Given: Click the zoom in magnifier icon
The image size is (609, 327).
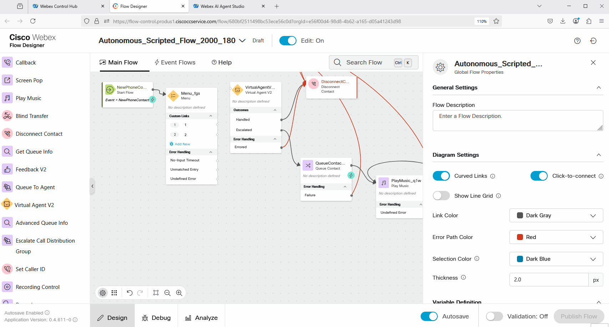Looking at the screenshot, I should (x=179, y=293).
